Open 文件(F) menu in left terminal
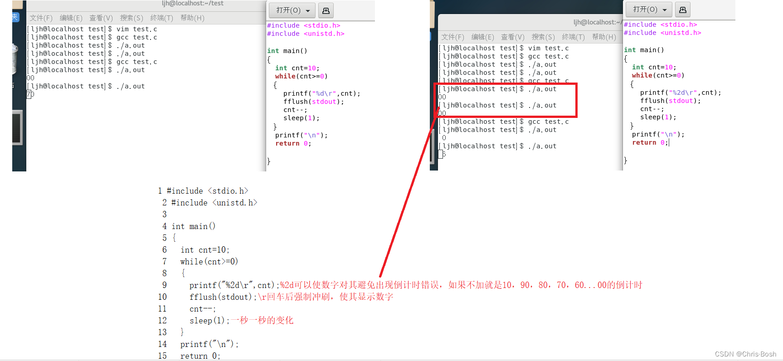The image size is (783, 361). (41, 18)
